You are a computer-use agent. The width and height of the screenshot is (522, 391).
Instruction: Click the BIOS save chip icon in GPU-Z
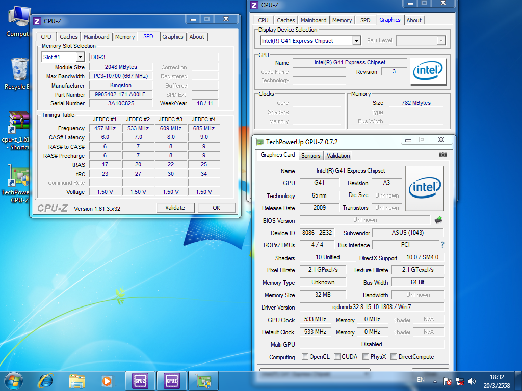(438, 220)
